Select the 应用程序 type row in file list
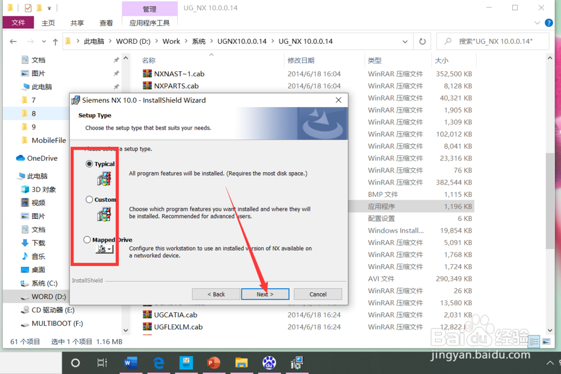The width and height of the screenshot is (561, 374). coord(411,206)
